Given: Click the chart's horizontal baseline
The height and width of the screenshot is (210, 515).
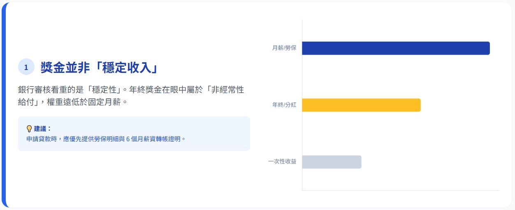Looking at the screenshot, I should click(x=400, y=191).
